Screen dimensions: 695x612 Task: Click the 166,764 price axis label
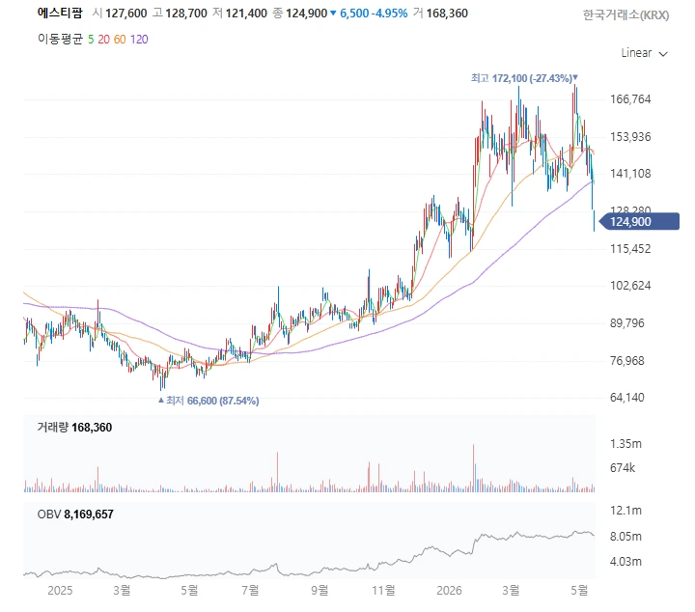[630, 98]
